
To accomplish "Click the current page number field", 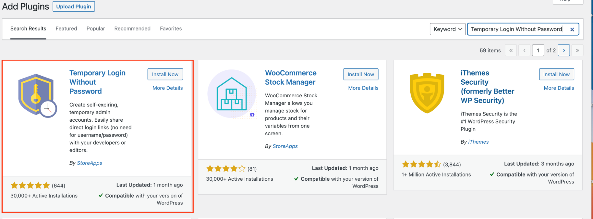I will (x=538, y=50).
